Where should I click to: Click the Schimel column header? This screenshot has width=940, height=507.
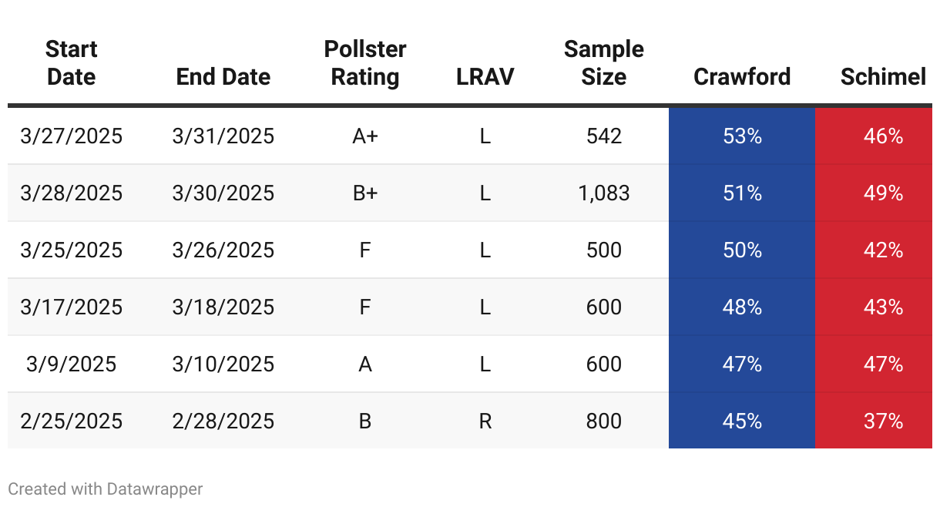pos(882,77)
